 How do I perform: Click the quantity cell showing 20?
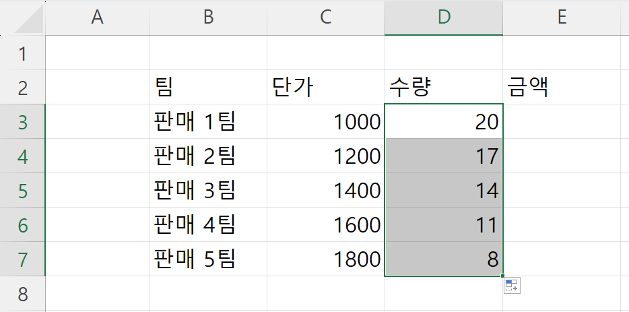[444, 122]
